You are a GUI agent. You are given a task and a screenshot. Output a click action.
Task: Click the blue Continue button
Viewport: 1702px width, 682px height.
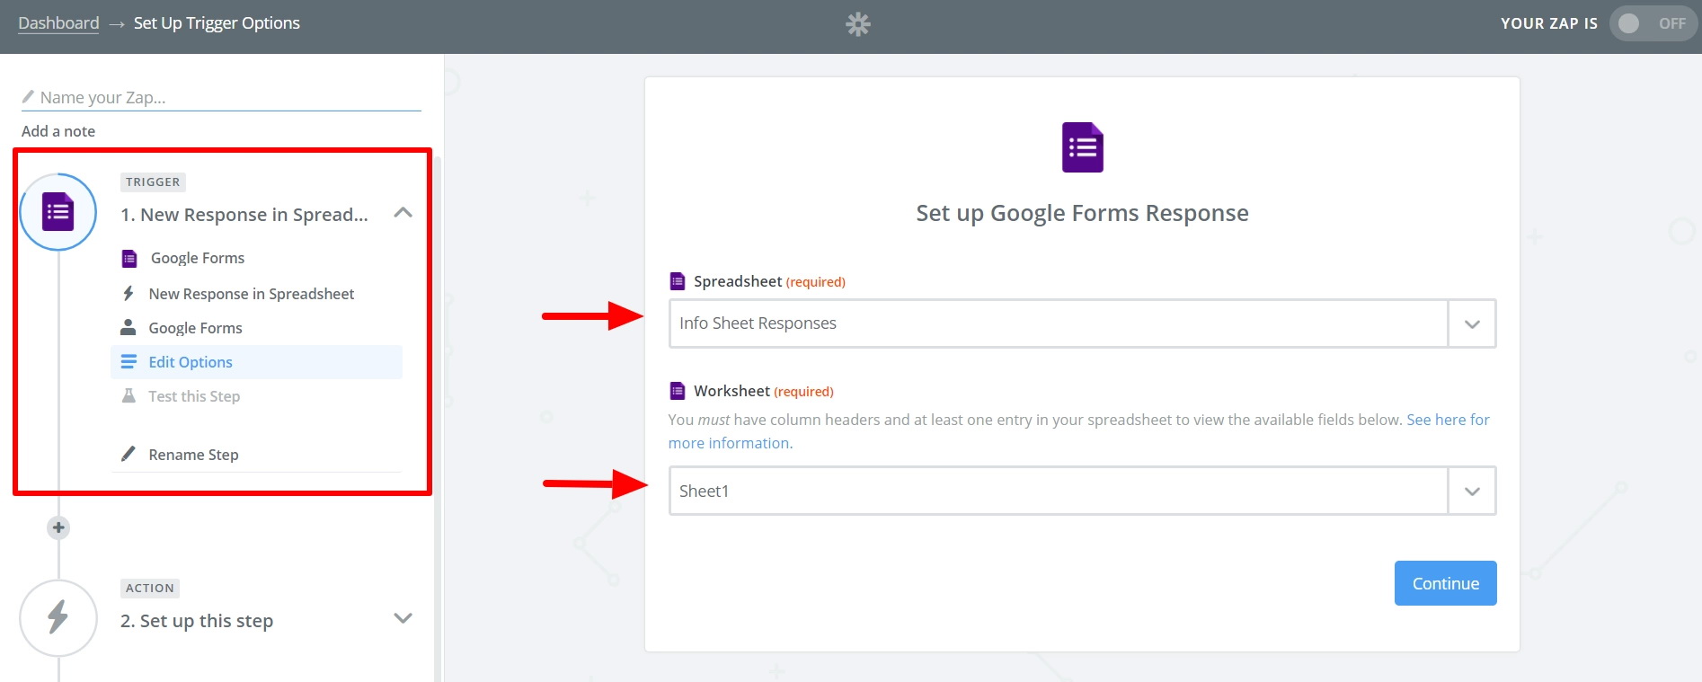1445,583
